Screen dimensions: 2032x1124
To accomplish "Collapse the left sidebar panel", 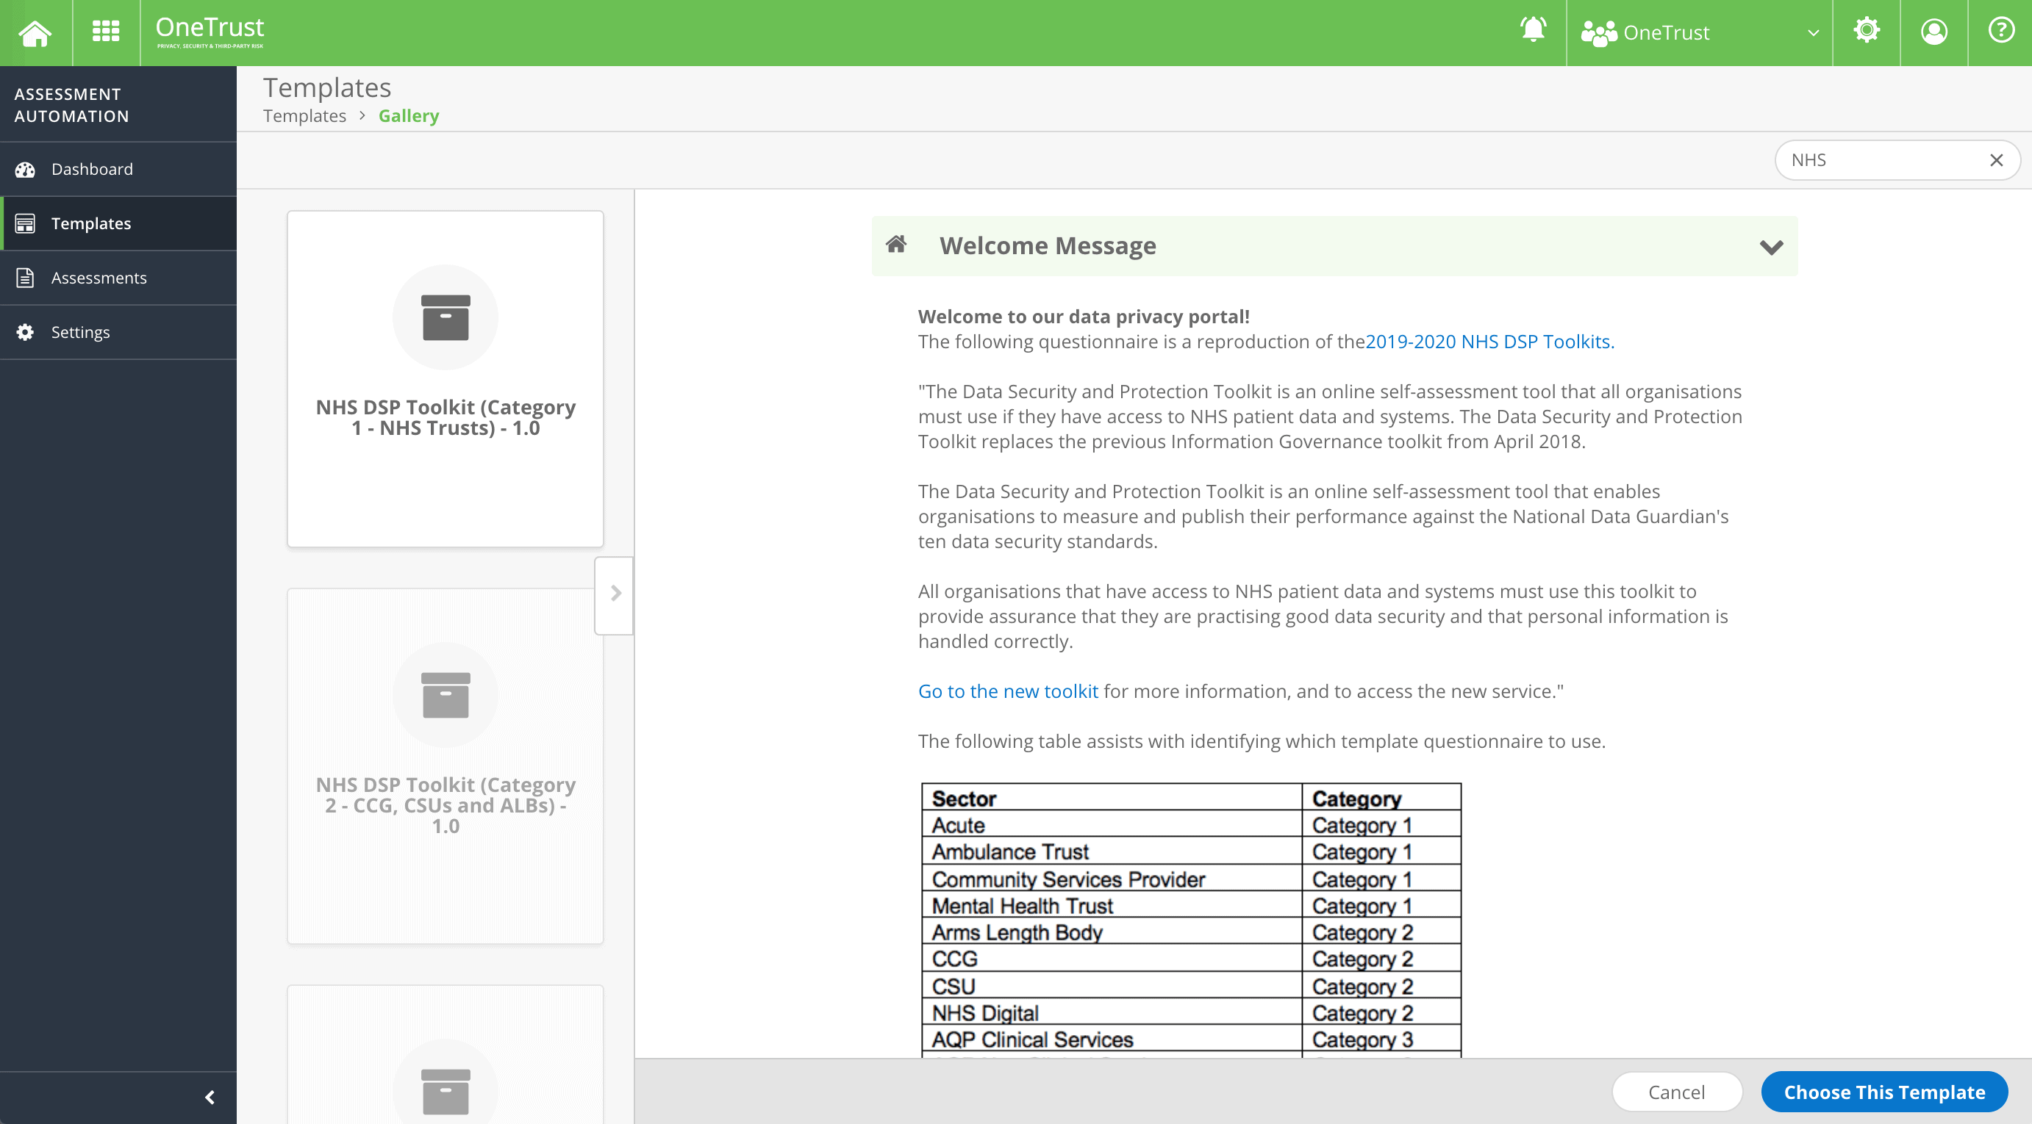I will click(x=208, y=1096).
